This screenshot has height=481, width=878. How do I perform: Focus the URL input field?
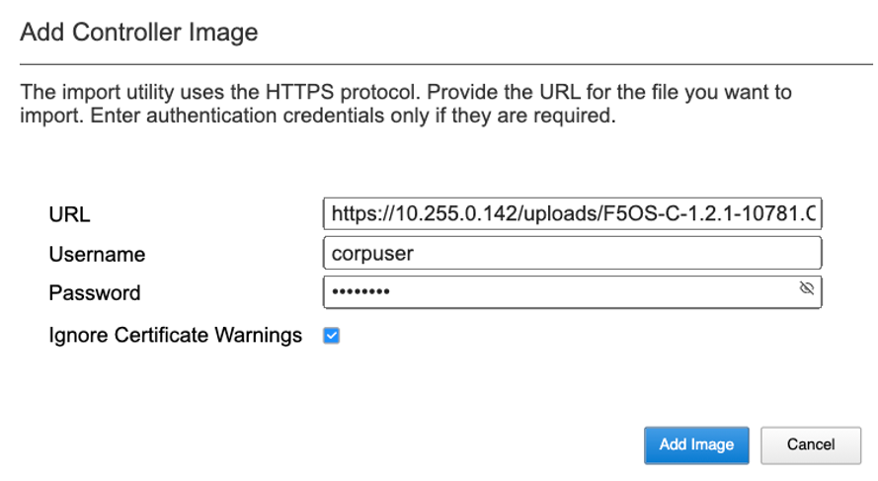click(x=572, y=213)
